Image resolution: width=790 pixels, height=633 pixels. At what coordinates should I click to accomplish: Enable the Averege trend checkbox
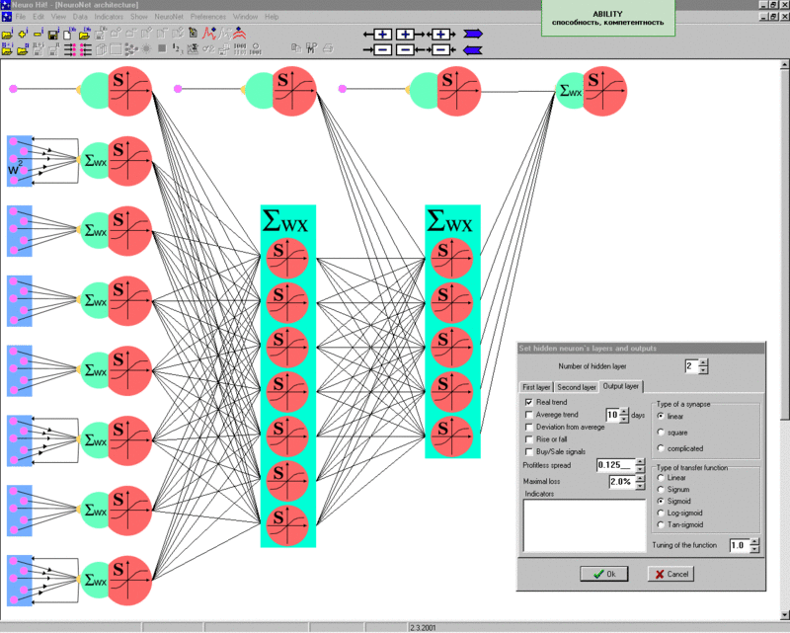point(529,415)
